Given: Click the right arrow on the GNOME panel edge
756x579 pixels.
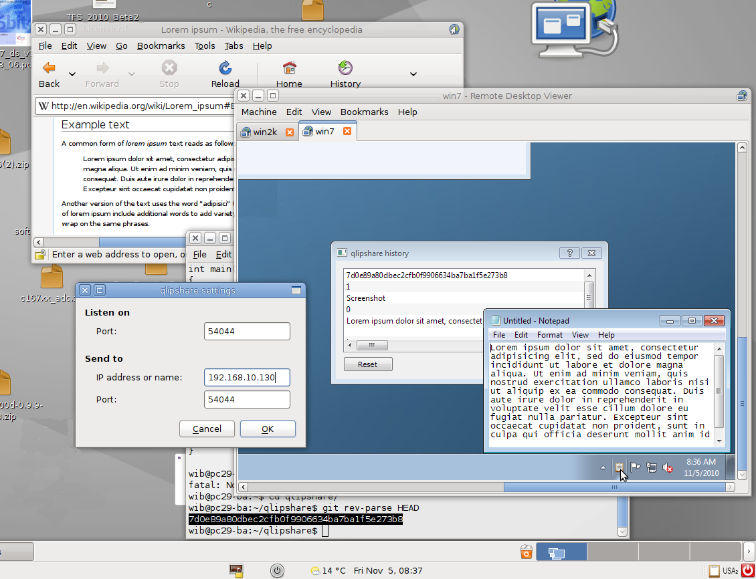Looking at the screenshot, I should coord(749,552).
